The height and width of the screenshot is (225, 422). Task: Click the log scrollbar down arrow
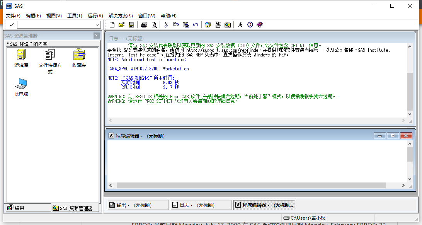click(x=410, y=114)
